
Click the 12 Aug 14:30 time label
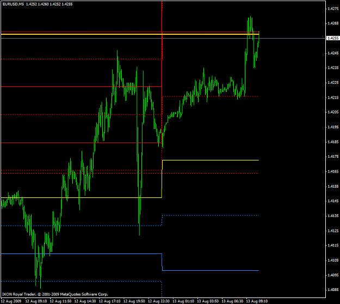tap(85, 301)
